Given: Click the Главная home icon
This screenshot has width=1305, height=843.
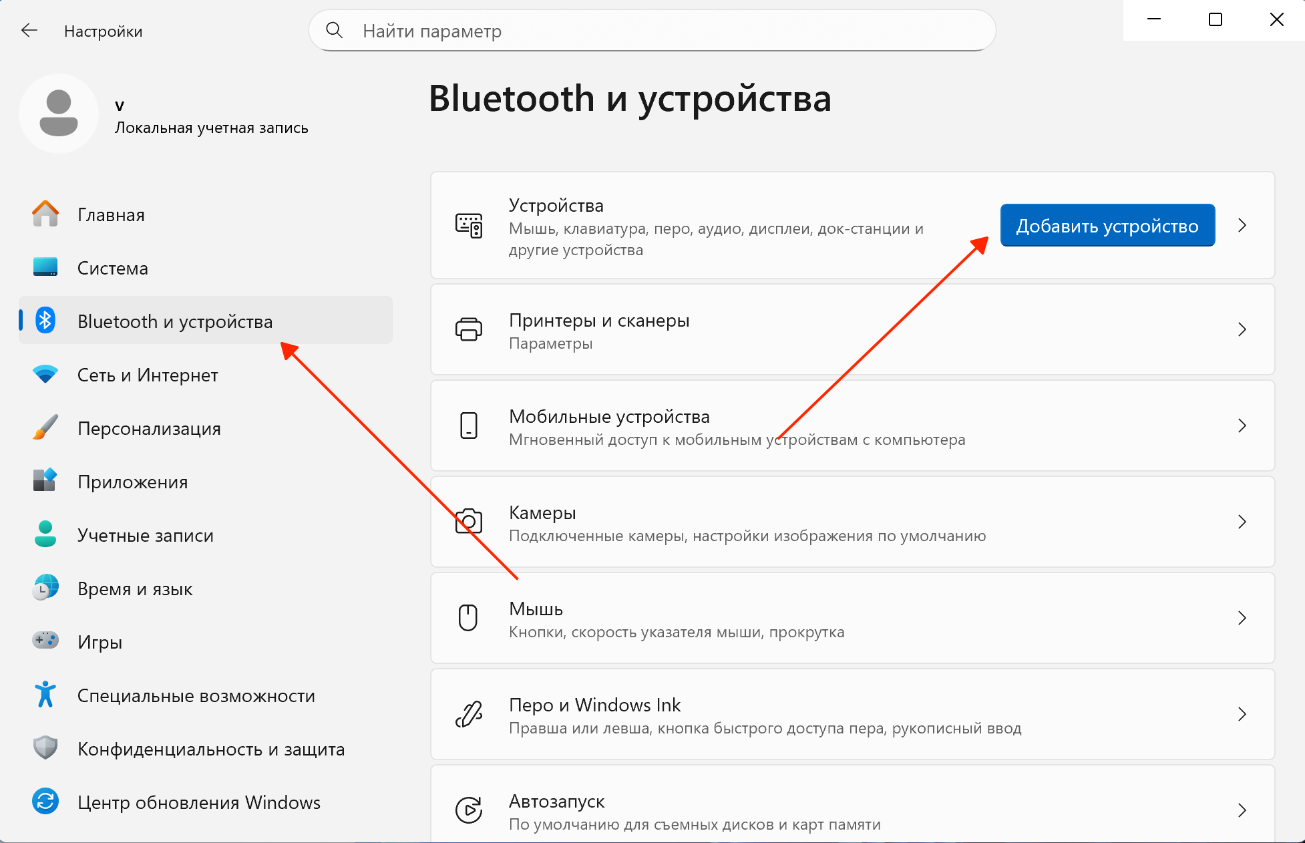Looking at the screenshot, I should click(x=45, y=214).
